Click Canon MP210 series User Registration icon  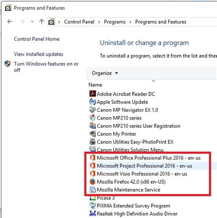click(x=92, y=126)
